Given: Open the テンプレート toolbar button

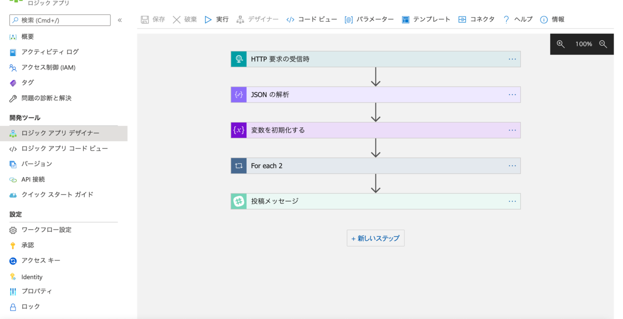Looking at the screenshot, I should tap(426, 19).
